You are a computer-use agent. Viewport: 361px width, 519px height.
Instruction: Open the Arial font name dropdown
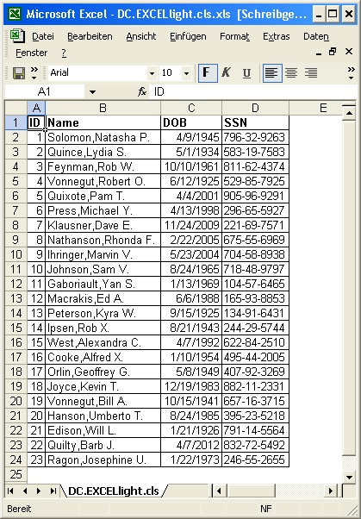(x=152, y=73)
